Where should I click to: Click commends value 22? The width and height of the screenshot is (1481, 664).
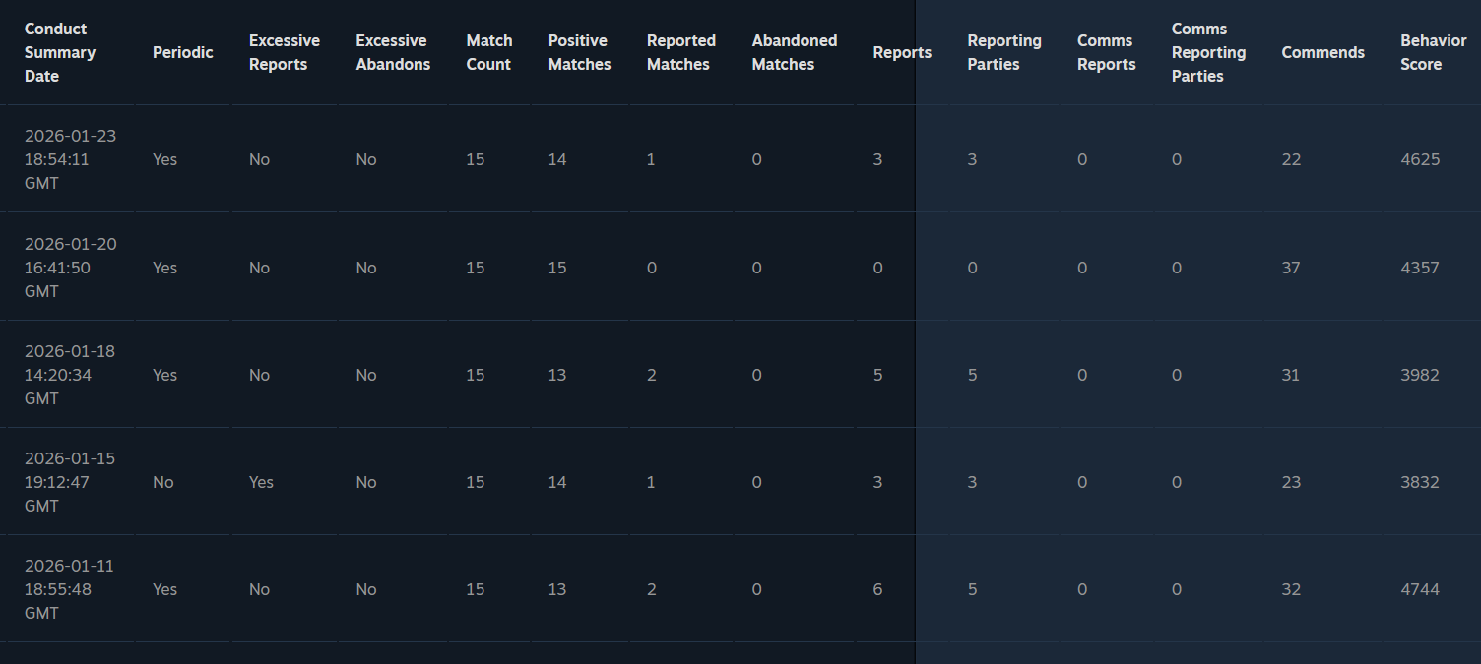pyautogui.click(x=1291, y=159)
